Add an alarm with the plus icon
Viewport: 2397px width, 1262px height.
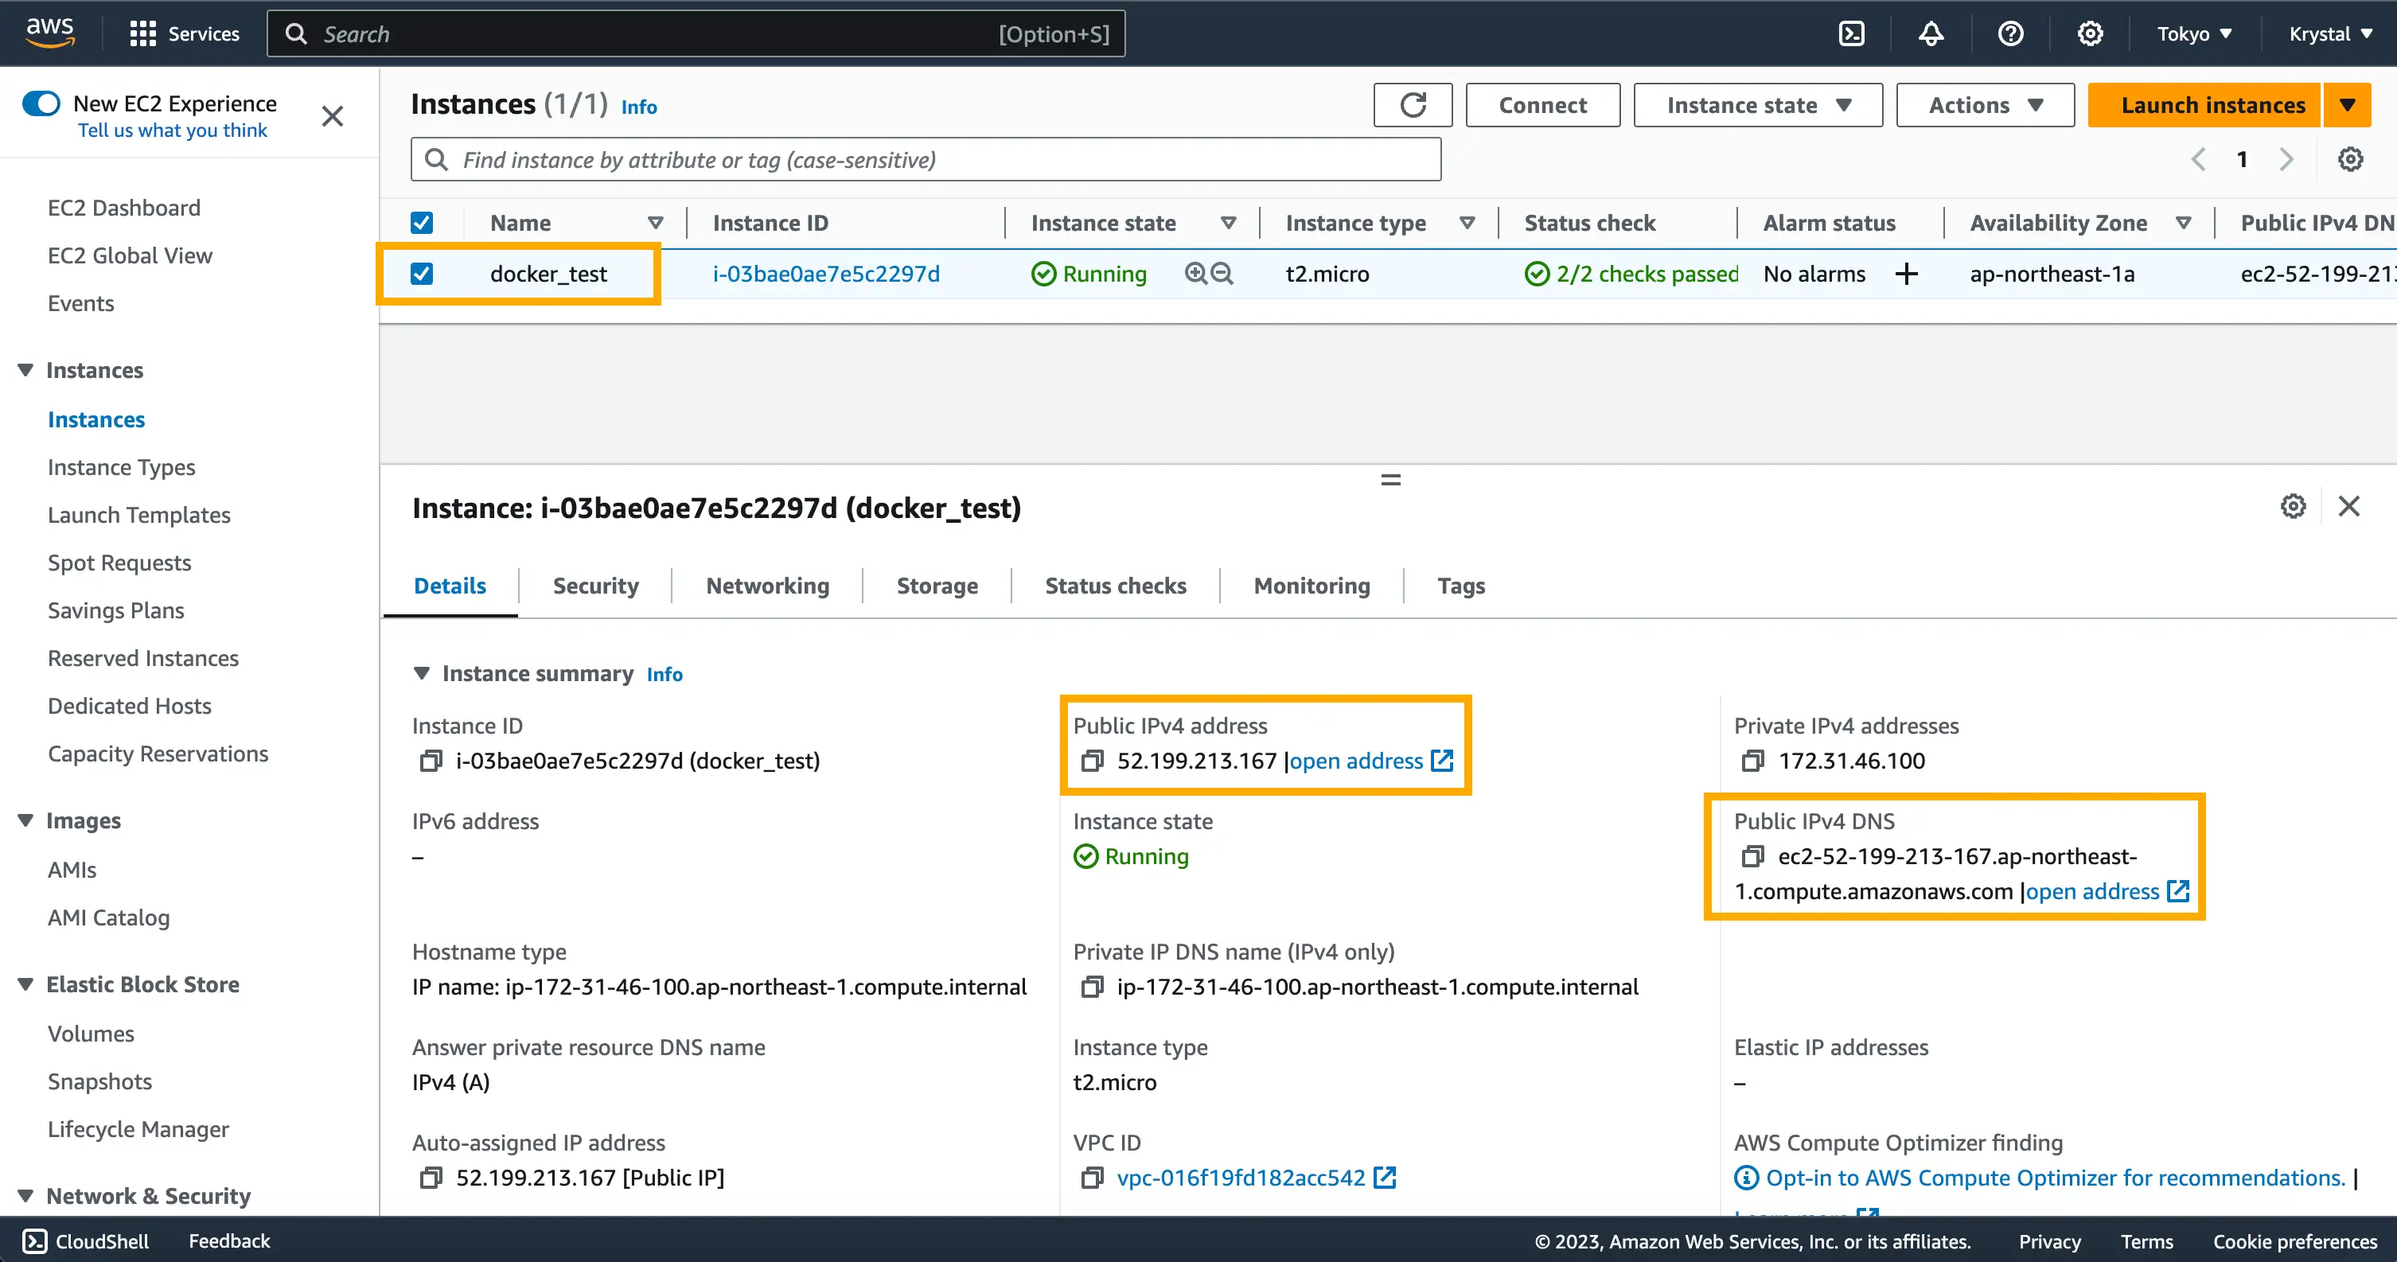[x=1907, y=274]
